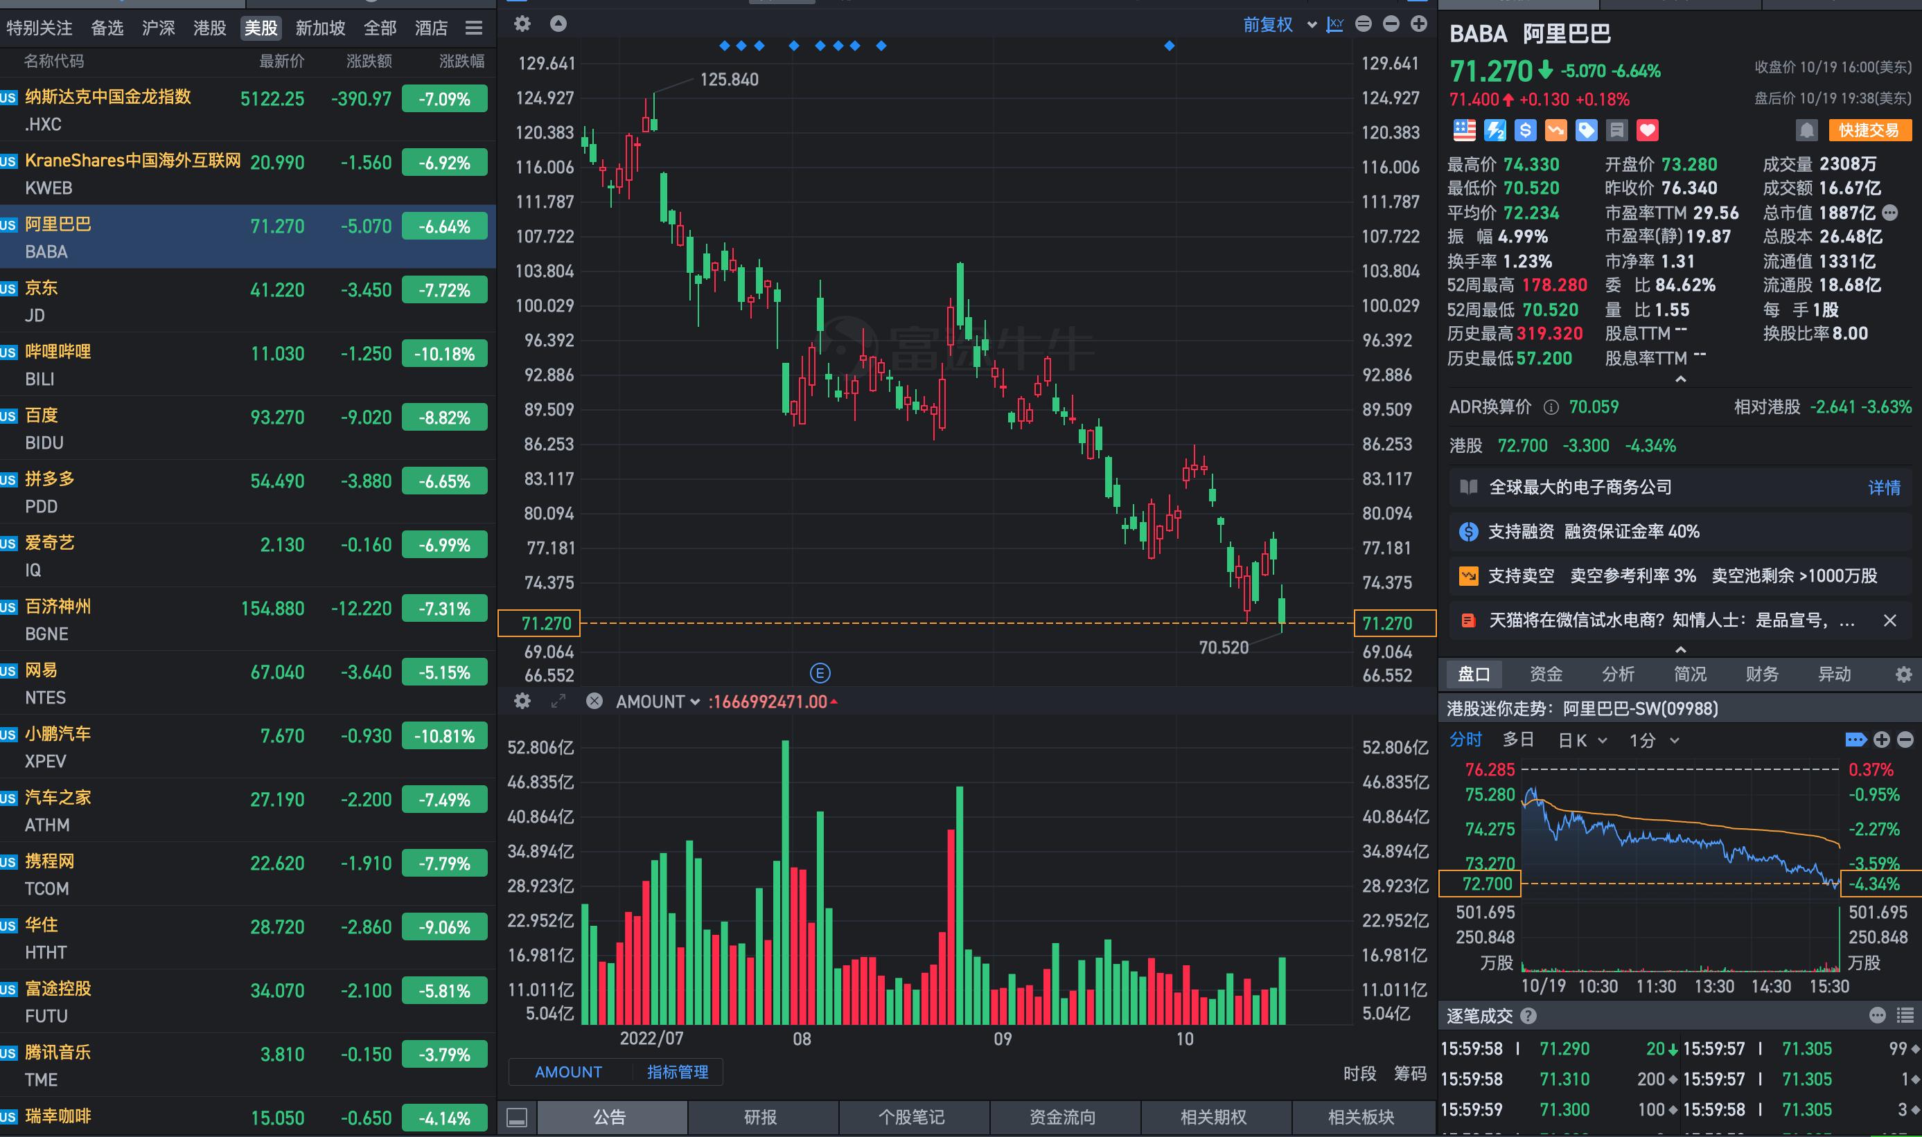The image size is (1922, 1137).
Task: Collapse the info section above 盘口 tabs
Action: 1680,649
